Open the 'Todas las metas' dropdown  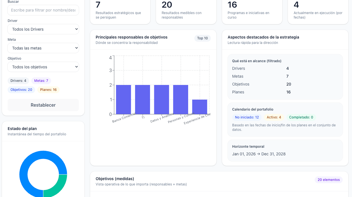pyautogui.click(x=43, y=48)
